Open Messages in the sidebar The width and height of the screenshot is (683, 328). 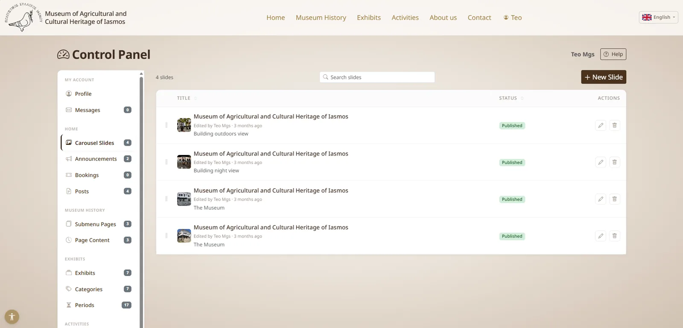[x=98, y=110]
